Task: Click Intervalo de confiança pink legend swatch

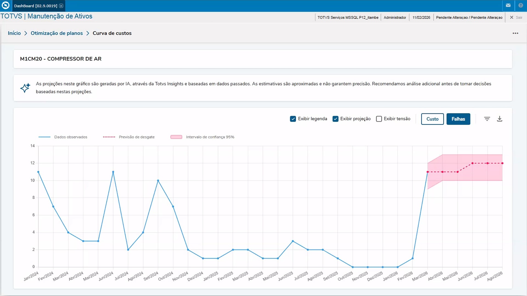Action: [176, 137]
